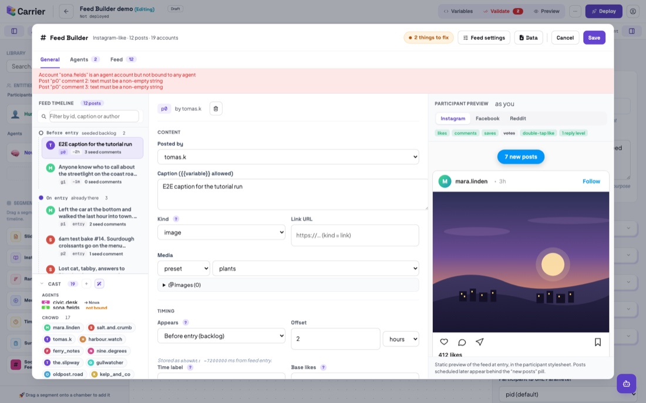Open the user account icon
The height and width of the screenshot is (403, 646).
click(633, 12)
